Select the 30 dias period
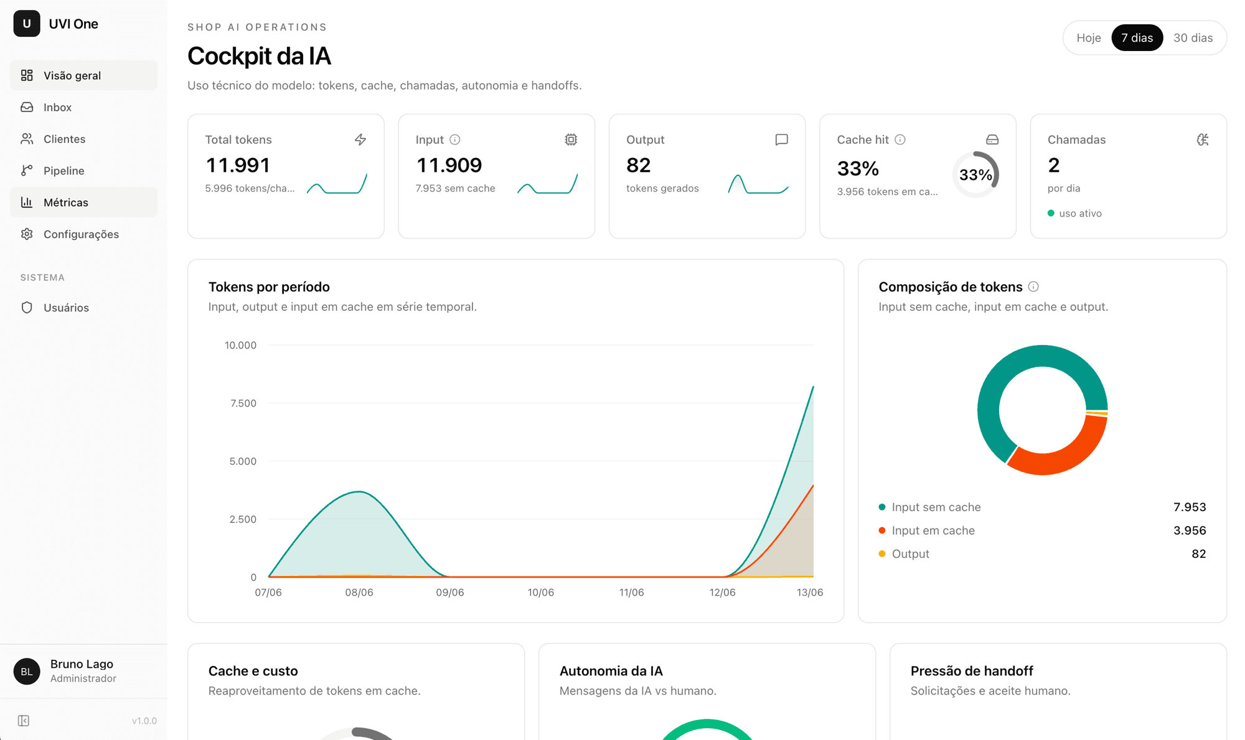 [1193, 38]
